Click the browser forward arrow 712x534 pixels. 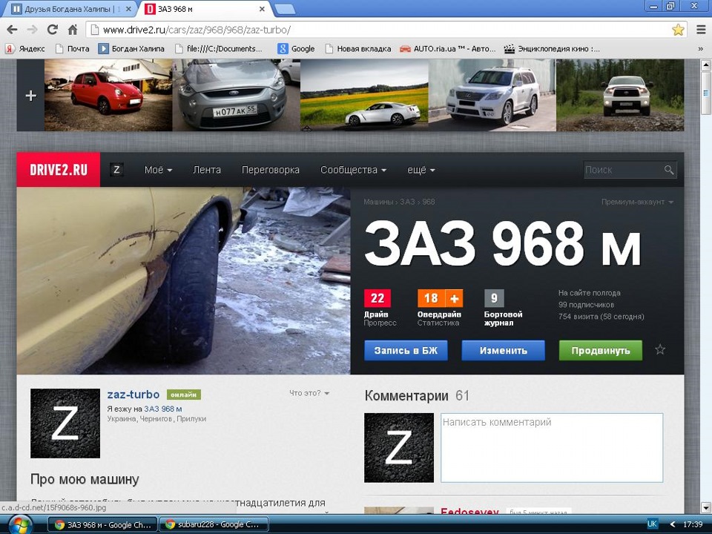click(32, 30)
